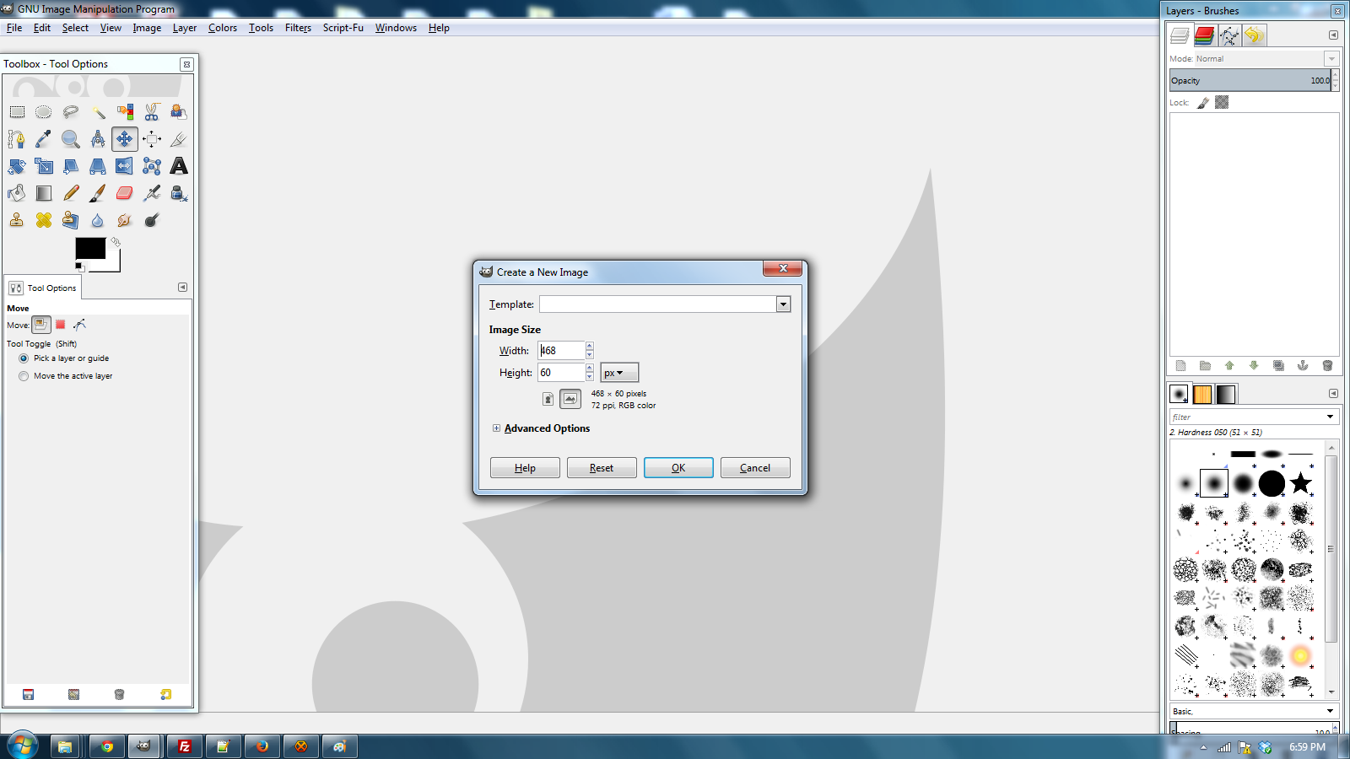This screenshot has width=1350, height=759.
Task: Open the Template dropdown
Action: (x=783, y=304)
